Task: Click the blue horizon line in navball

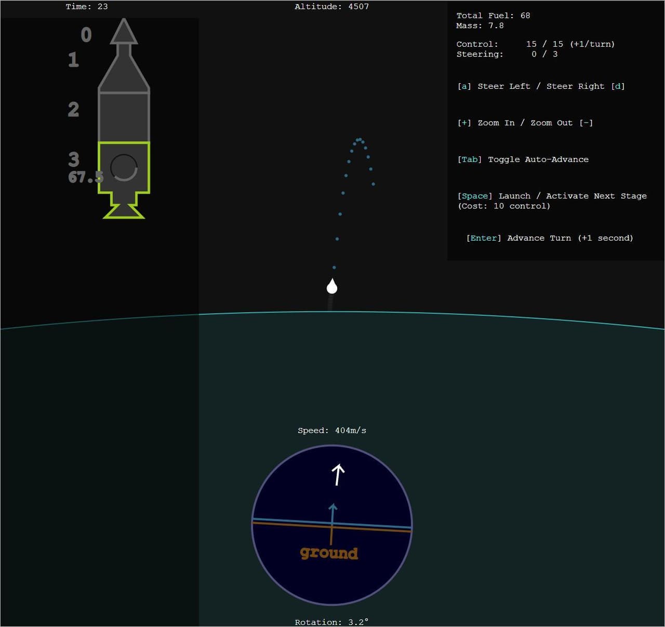Action: (332, 523)
